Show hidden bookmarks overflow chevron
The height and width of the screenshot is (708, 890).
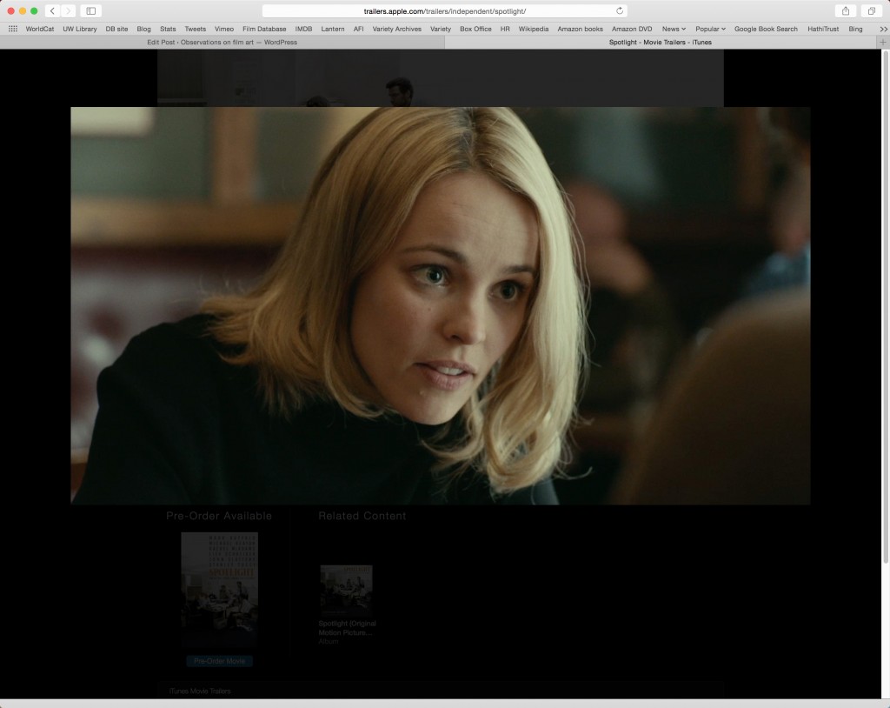[883, 29]
